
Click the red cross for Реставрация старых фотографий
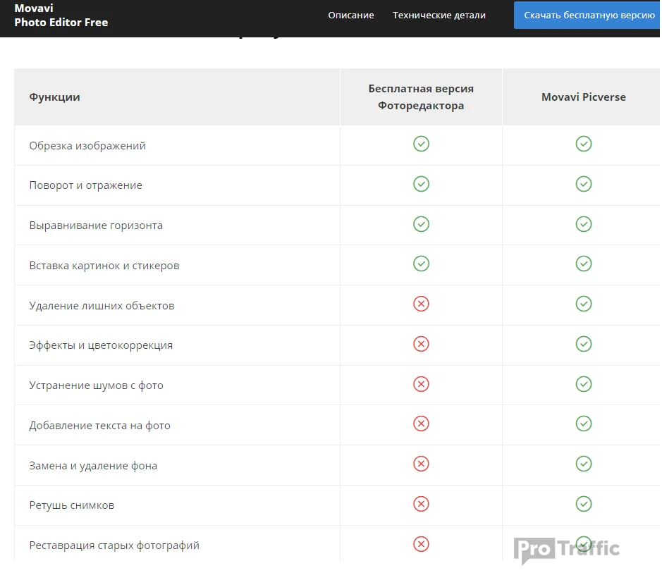tap(421, 544)
